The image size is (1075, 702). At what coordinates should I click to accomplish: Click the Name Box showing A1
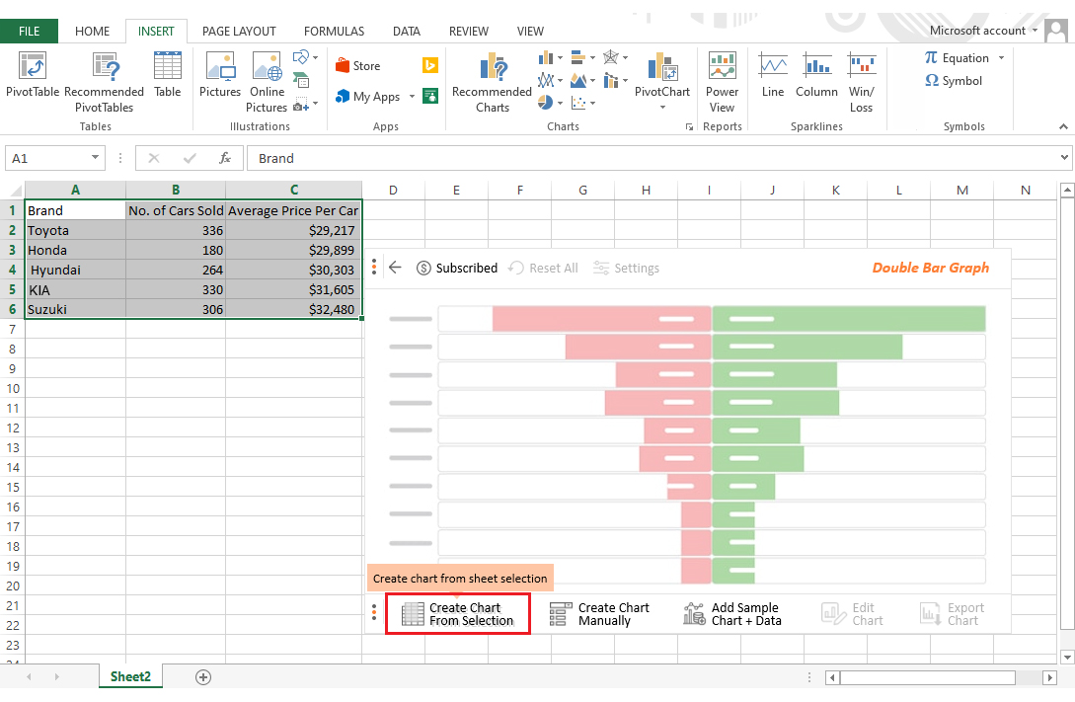click(x=55, y=158)
